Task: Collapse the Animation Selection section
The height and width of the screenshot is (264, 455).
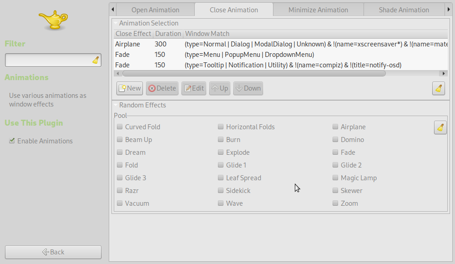Action: pyautogui.click(x=116, y=23)
